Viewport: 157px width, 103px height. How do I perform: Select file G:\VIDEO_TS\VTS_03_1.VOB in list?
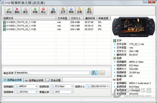21,29
